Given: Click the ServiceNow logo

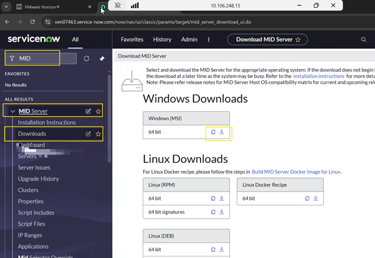Looking at the screenshot, I should (34, 39).
